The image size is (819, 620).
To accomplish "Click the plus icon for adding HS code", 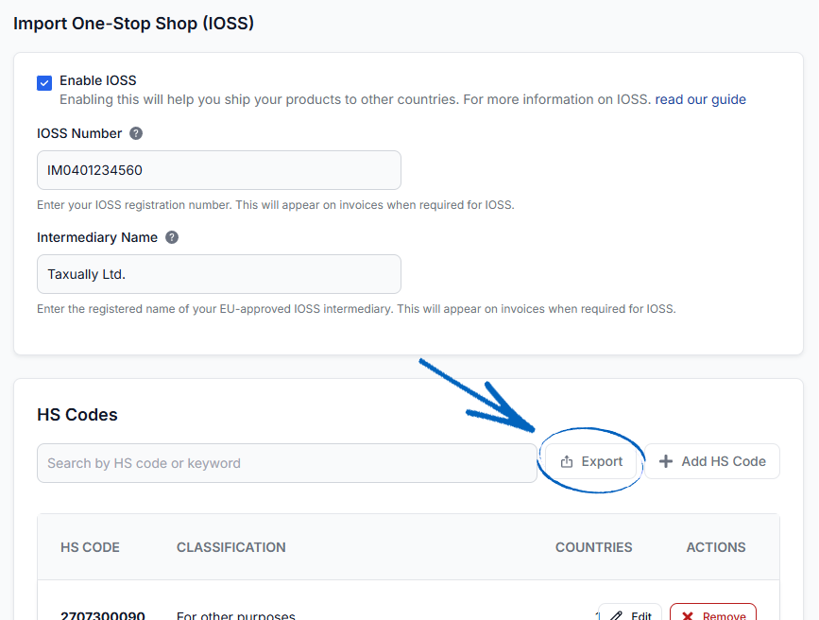I will pos(666,461).
